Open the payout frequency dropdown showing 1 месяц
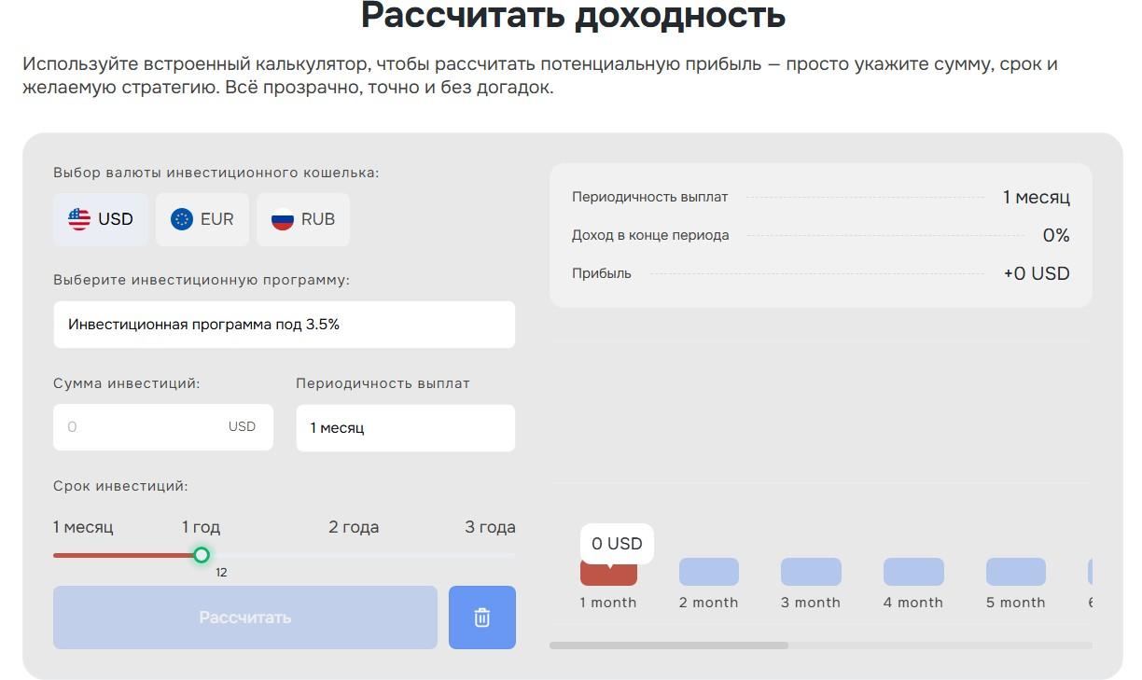 pyautogui.click(x=405, y=427)
